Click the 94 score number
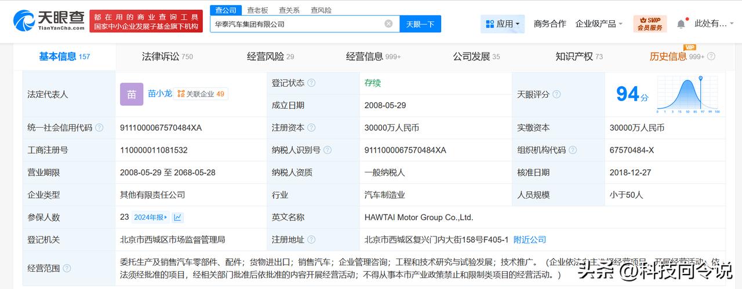 pos(627,94)
